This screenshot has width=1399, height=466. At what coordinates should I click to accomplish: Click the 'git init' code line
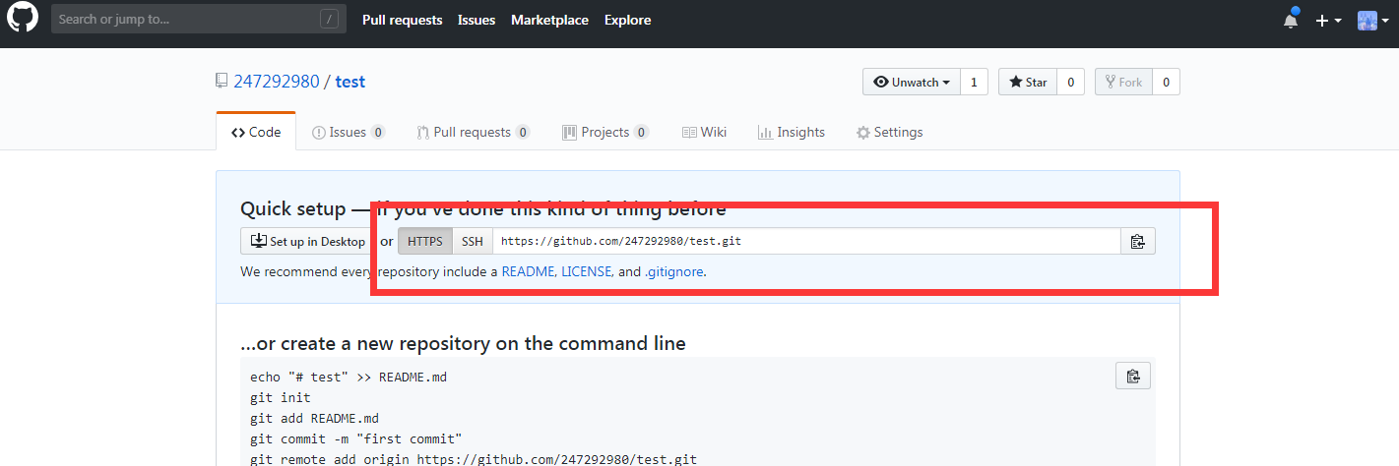click(281, 397)
